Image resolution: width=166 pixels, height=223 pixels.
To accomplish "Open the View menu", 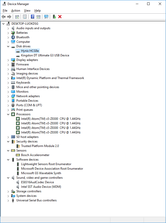I will (27, 11).
